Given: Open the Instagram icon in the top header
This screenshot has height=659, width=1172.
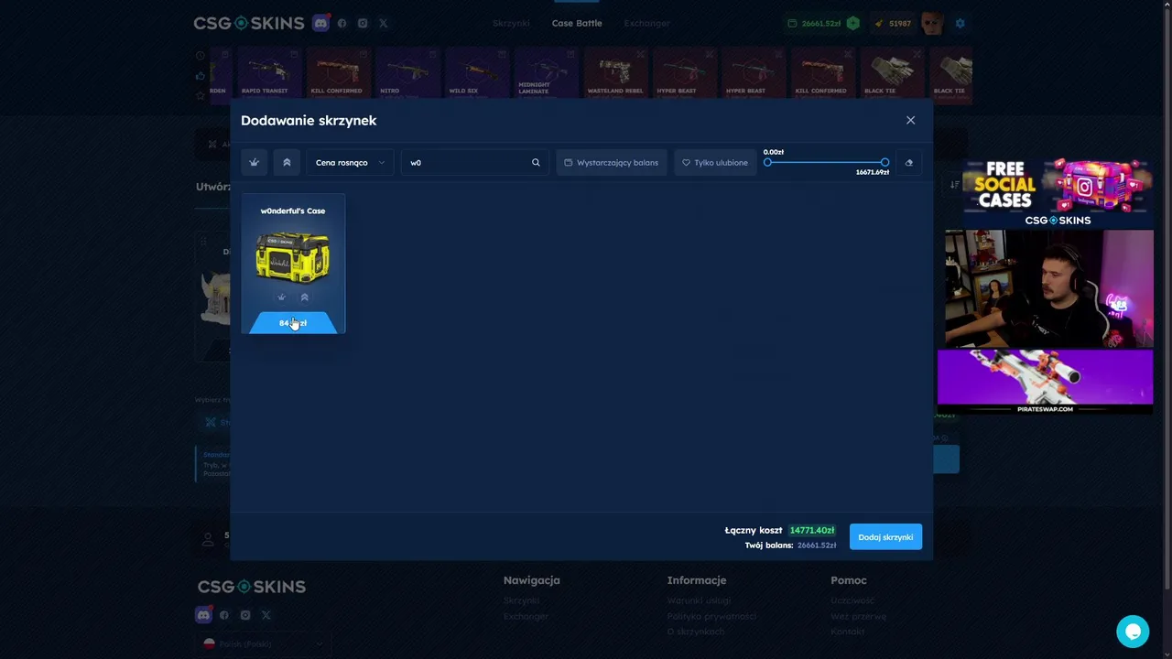Looking at the screenshot, I should coord(363,23).
